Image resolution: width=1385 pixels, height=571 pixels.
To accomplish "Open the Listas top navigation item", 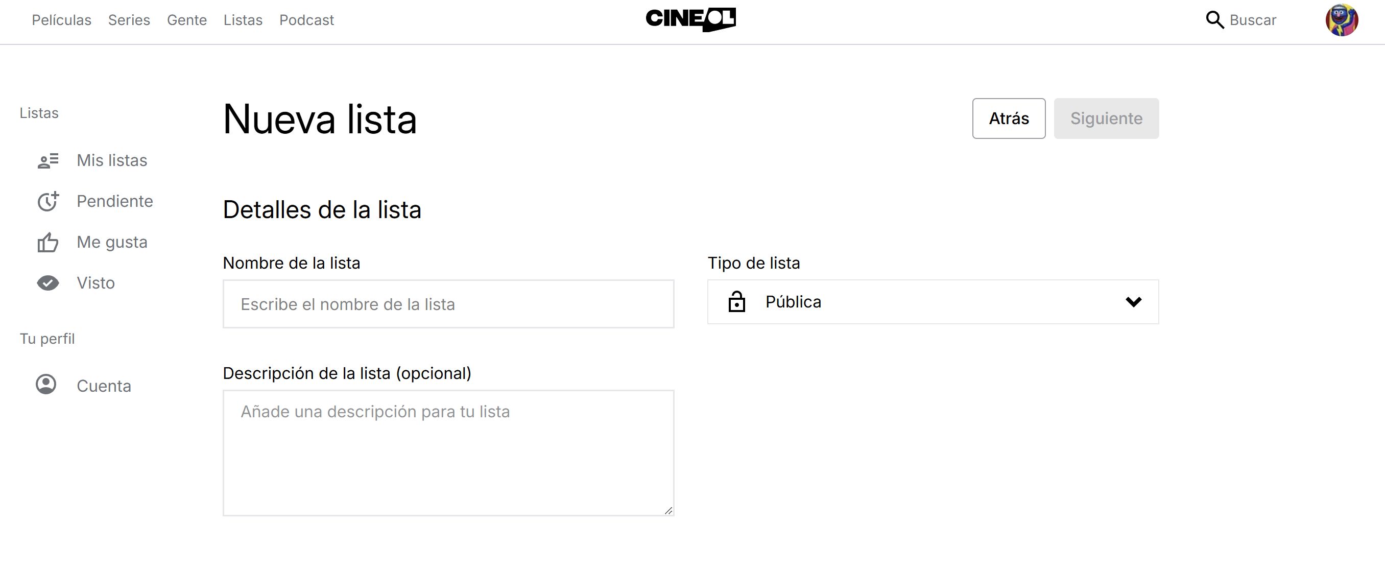I will [243, 20].
